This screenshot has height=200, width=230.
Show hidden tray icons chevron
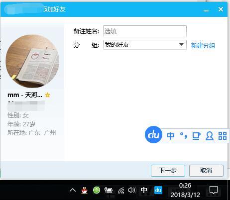[x=73, y=190]
